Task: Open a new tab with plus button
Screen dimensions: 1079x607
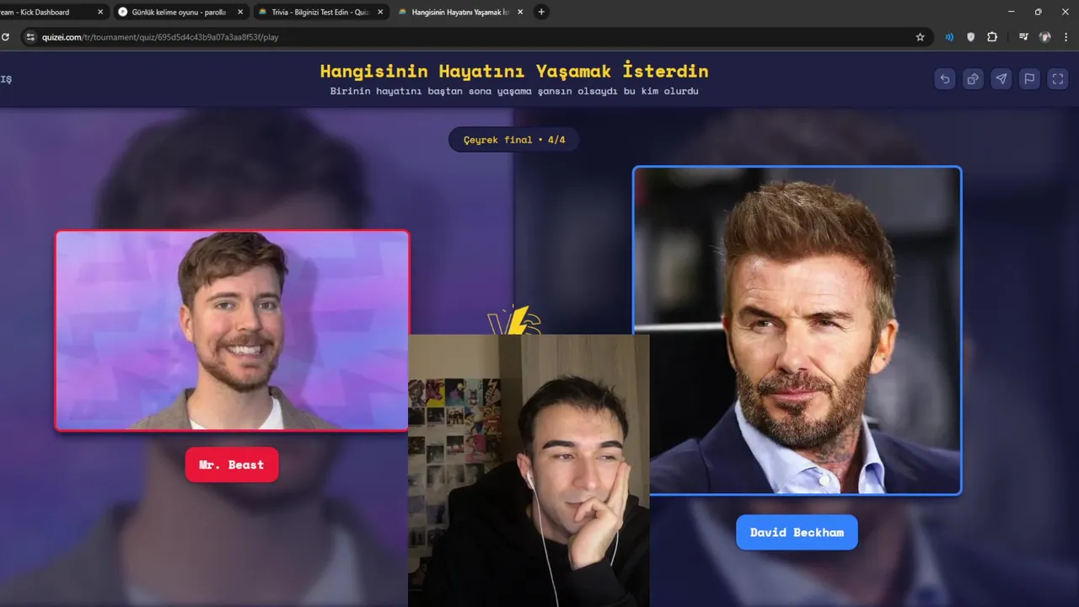Action: (x=541, y=12)
